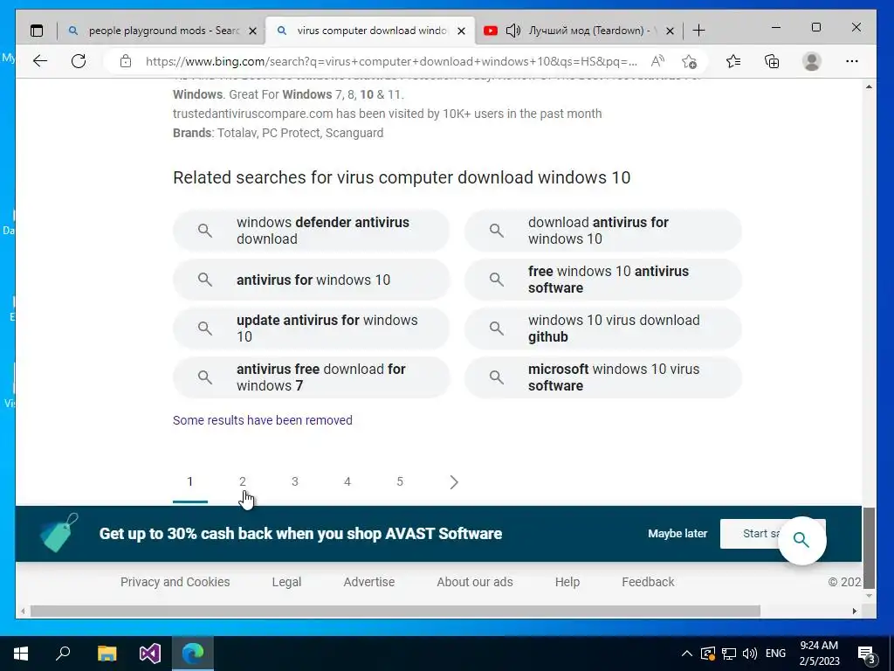
Task: Open the tab actions menu icon
Action: [37, 31]
